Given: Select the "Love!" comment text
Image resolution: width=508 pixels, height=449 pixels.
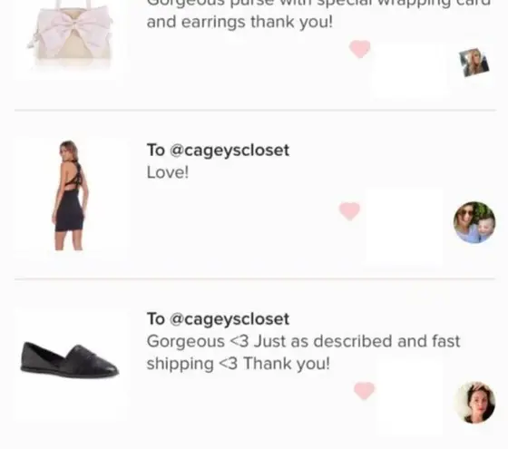Looking at the screenshot, I should pyautogui.click(x=168, y=172).
